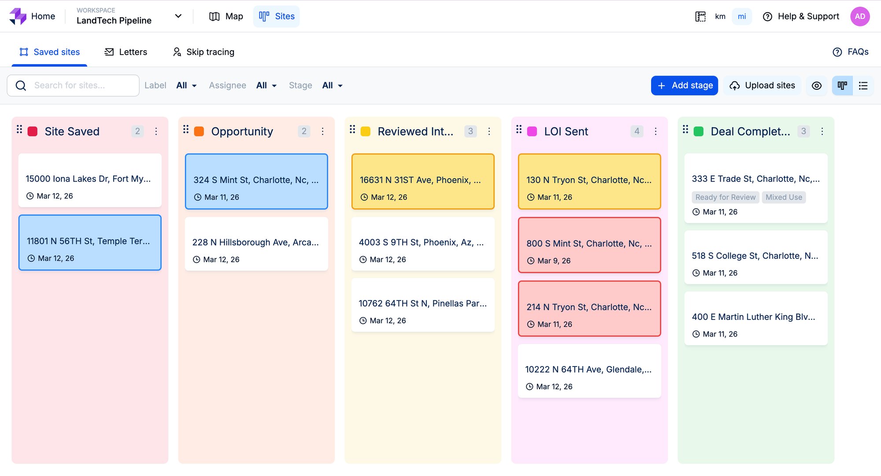Click the red stage color swatch on Site Saved
881x476 pixels.
(x=33, y=131)
